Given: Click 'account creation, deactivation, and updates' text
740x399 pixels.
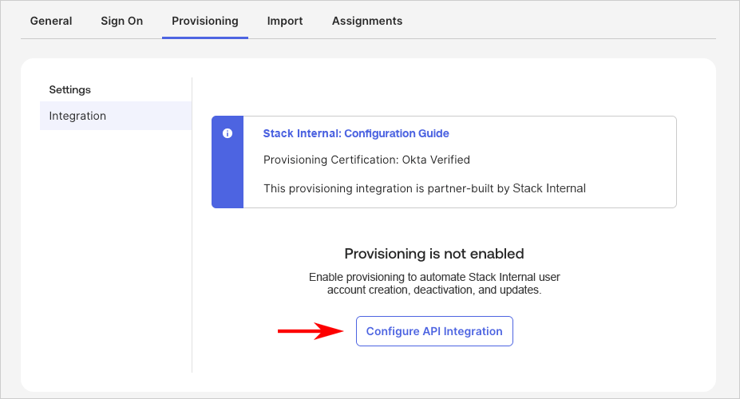Looking at the screenshot, I should (x=433, y=290).
